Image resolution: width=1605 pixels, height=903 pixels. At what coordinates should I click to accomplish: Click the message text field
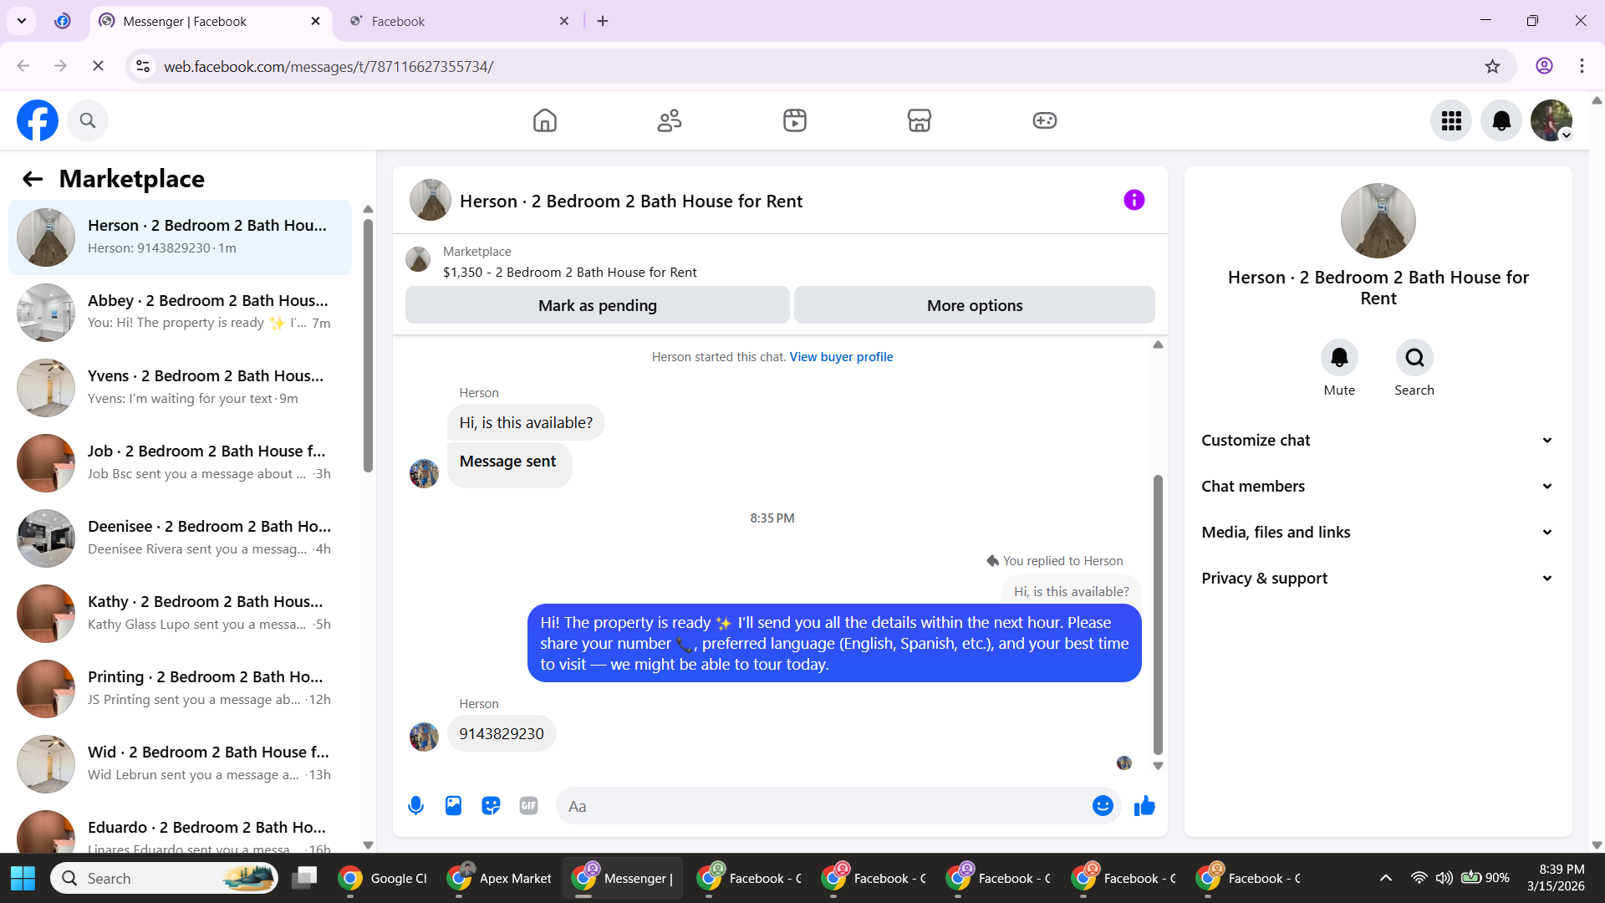[823, 806]
